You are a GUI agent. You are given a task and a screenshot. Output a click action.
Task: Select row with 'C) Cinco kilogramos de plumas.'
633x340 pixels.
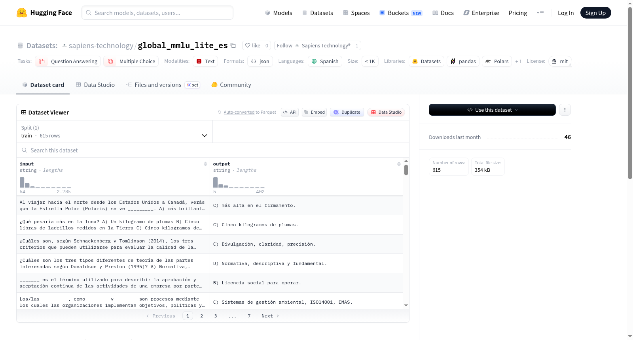[210, 225]
